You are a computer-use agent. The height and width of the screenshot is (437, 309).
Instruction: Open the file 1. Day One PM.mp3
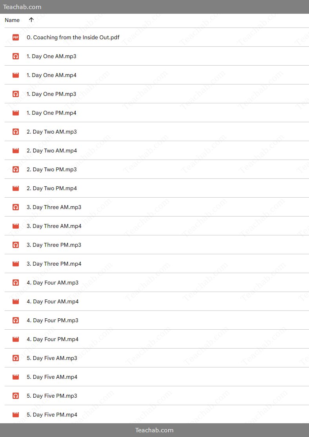click(x=51, y=94)
